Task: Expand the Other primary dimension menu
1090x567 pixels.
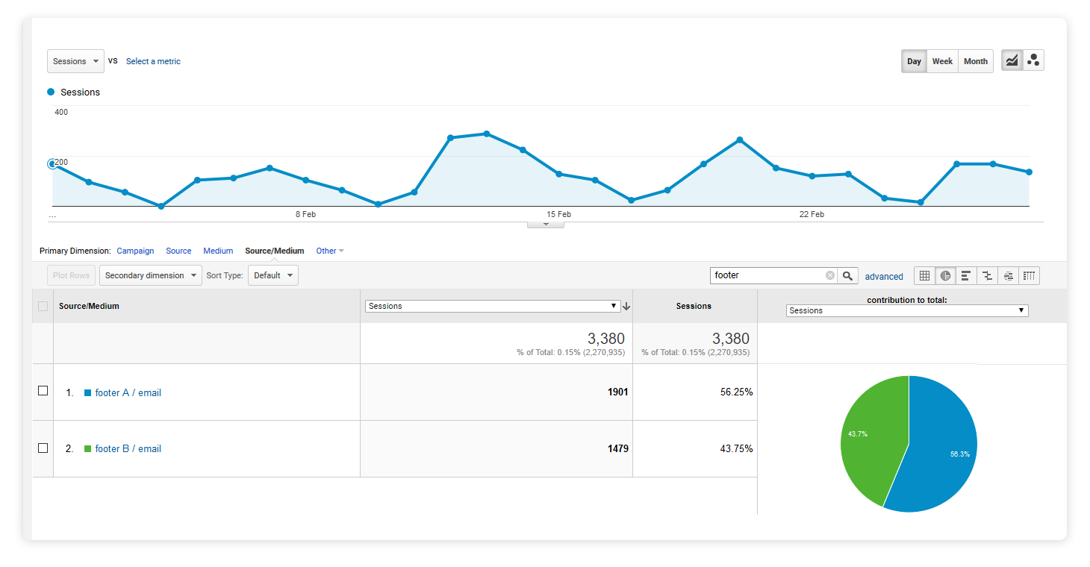Action: 329,251
